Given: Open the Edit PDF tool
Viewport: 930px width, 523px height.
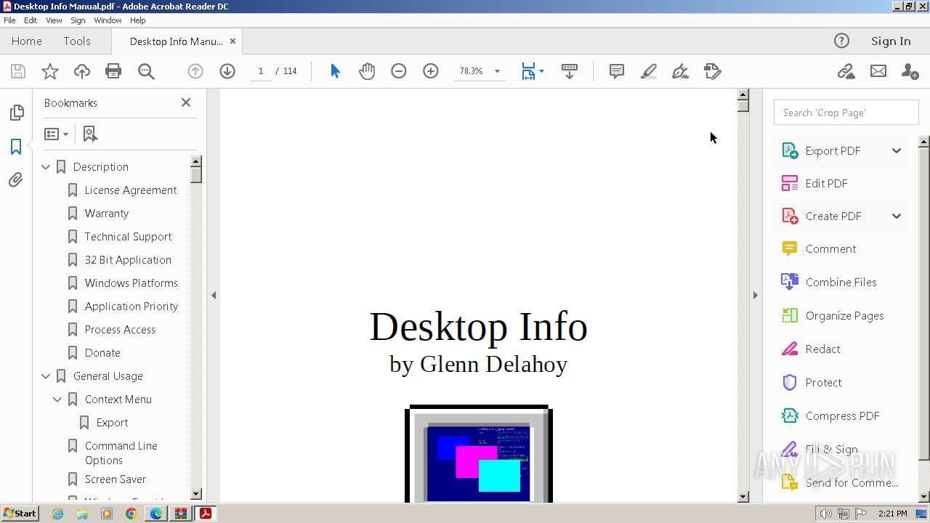Looking at the screenshot, I should click(x=826, y=183).
